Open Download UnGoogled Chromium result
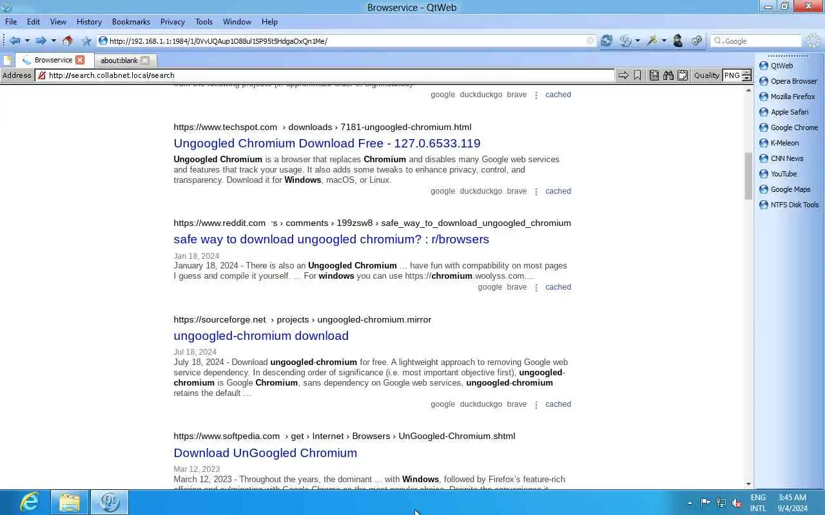The width and height of the screenshot is (825, 515). 265,453
